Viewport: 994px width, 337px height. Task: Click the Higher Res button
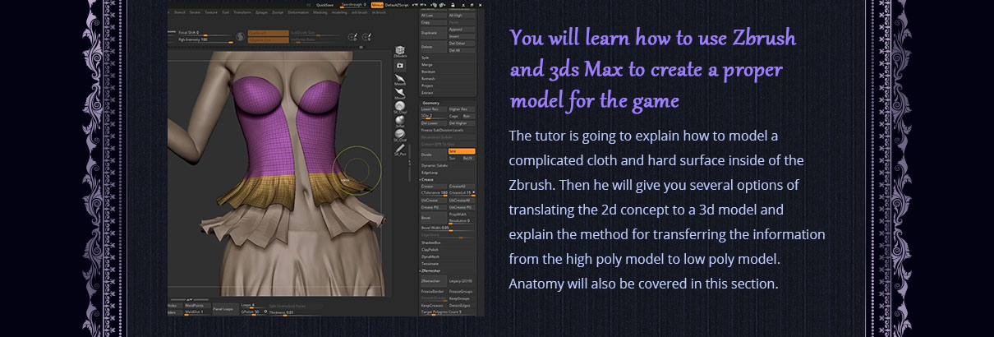461,109
